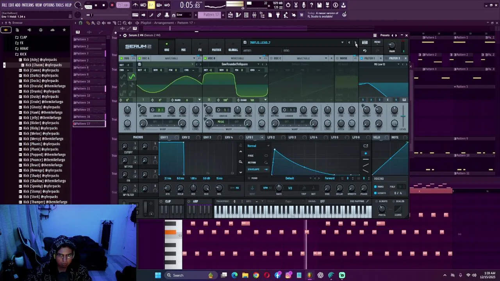
Task: Open Serum plugin gear settings icon
Action: point(125,35)
